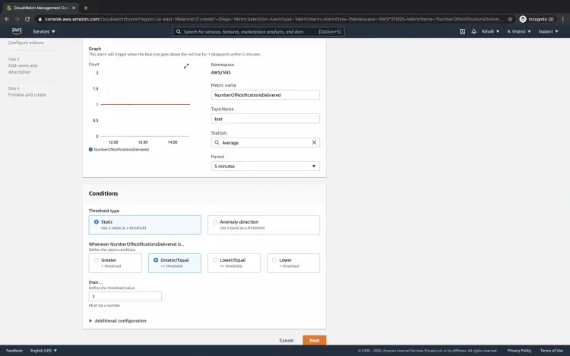The width and height of the screenshot is (570, 356).
Task: Expand the graph with the enlarge icon
Action: pos(186,66)
